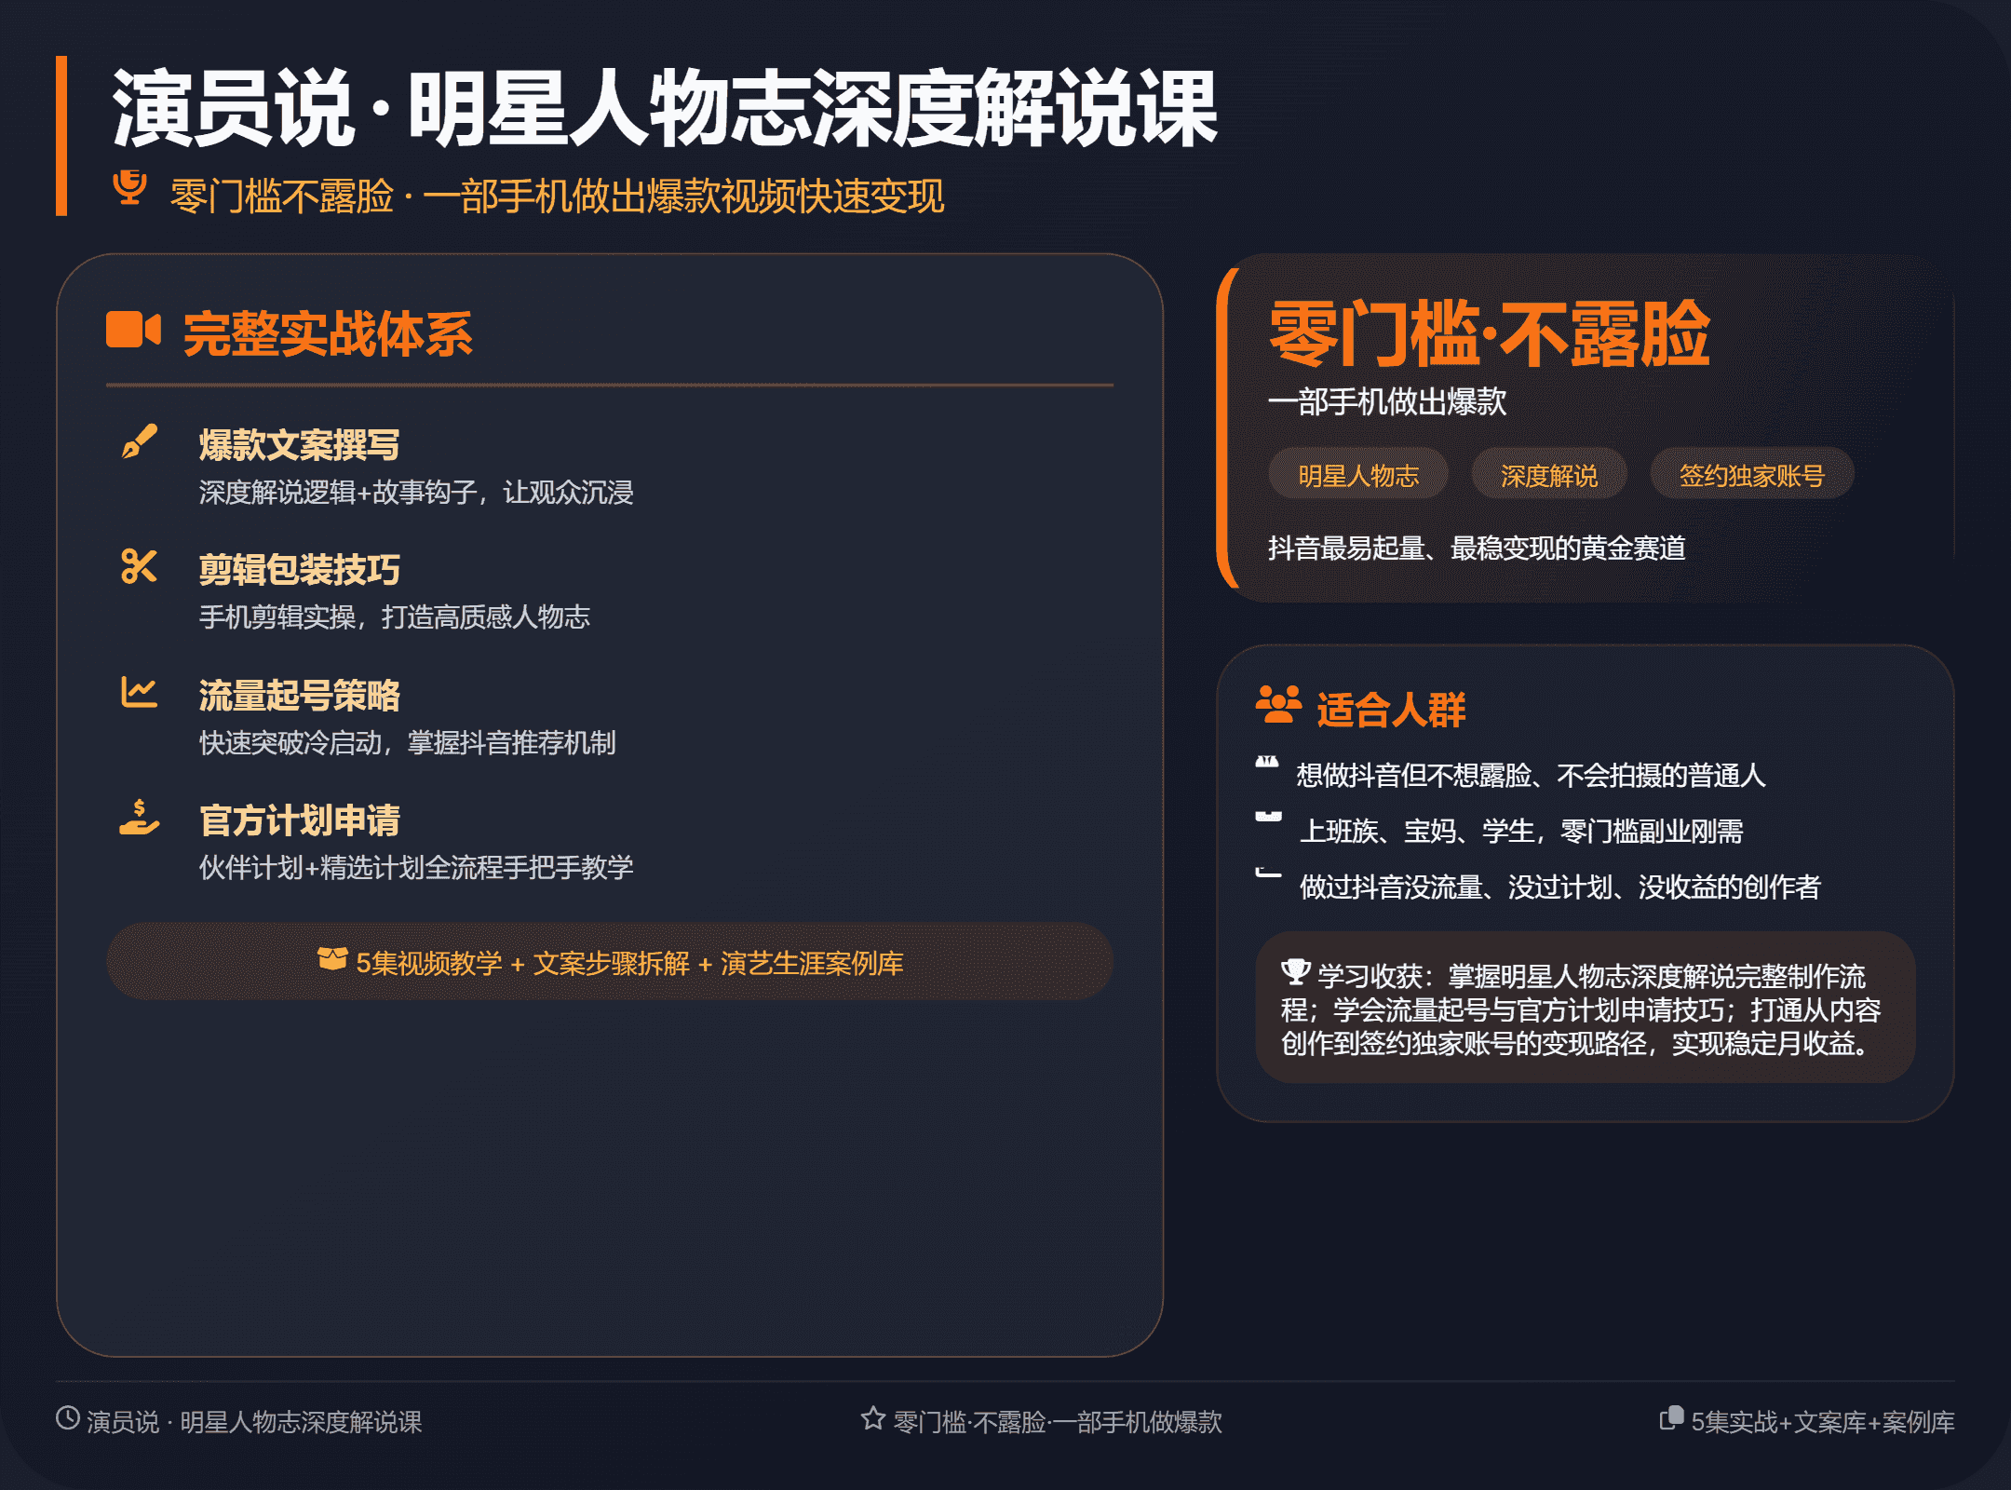Image resolution: width=2011 pixels, height=1490 pixels.
Task: Click the people group icon beside 适合人群
Action: click(1278, 705)
